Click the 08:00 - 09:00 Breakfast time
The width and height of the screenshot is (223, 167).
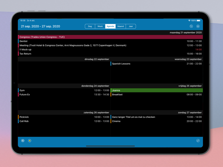(194, 94)
